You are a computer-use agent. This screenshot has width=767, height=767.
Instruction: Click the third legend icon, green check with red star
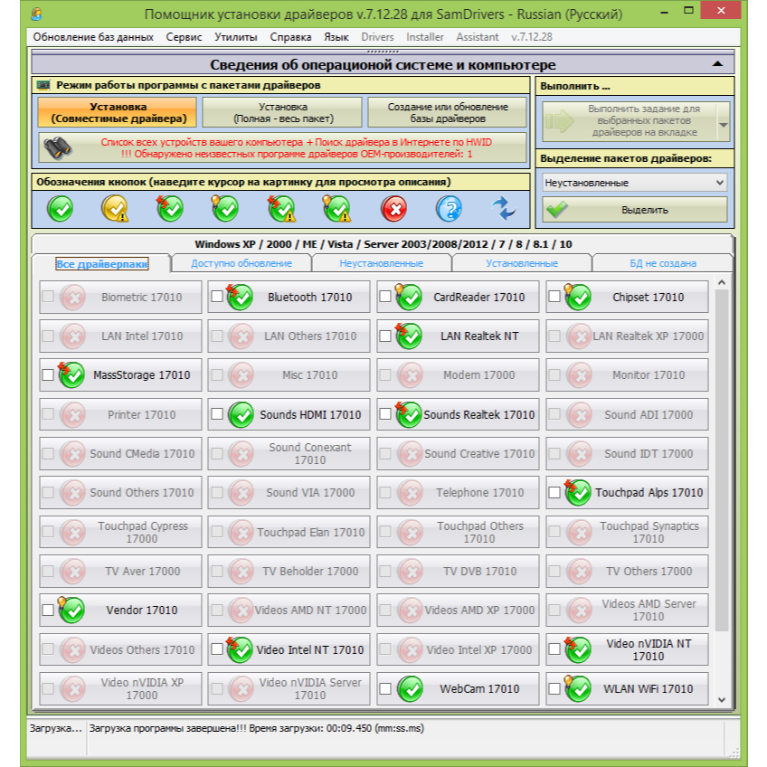pyautogui.click(x=170, y=209)
